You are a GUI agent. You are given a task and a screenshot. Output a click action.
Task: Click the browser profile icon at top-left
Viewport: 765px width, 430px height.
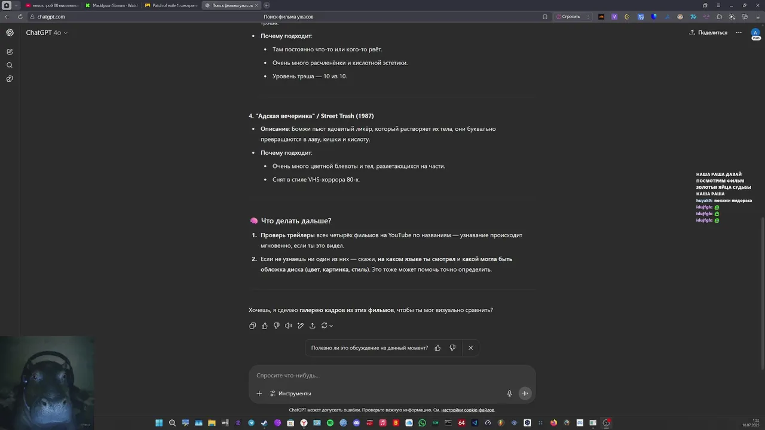[x=7, y=5]
